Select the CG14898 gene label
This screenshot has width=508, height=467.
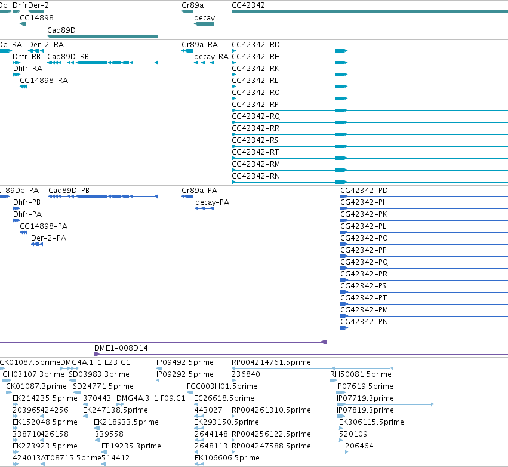click(x=36, y=17)
